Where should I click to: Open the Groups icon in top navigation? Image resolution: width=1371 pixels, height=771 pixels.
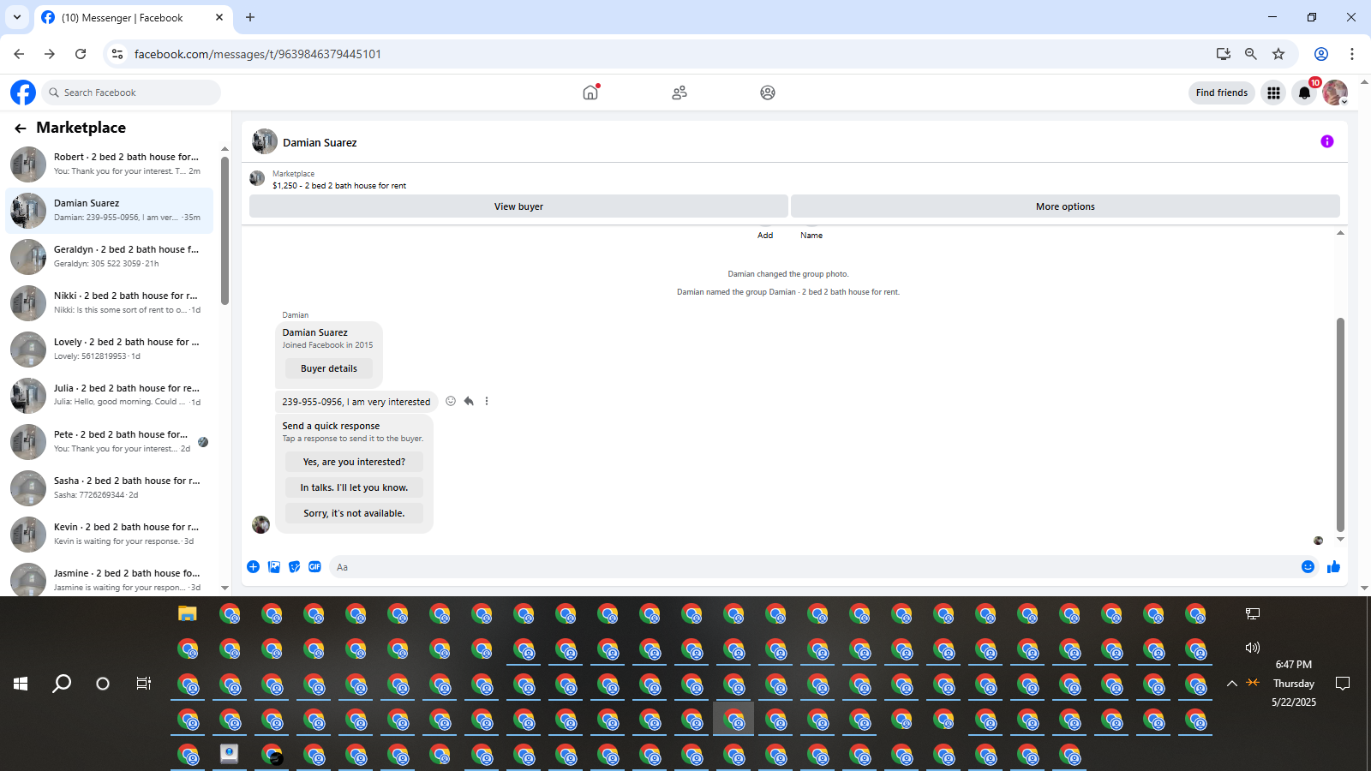click(768, 93)
